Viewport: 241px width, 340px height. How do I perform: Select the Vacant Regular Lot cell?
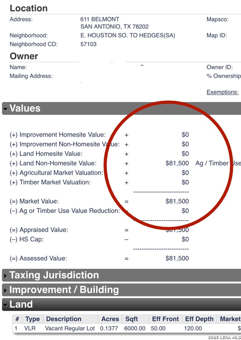pyautogui.click(x=70, y=328)
